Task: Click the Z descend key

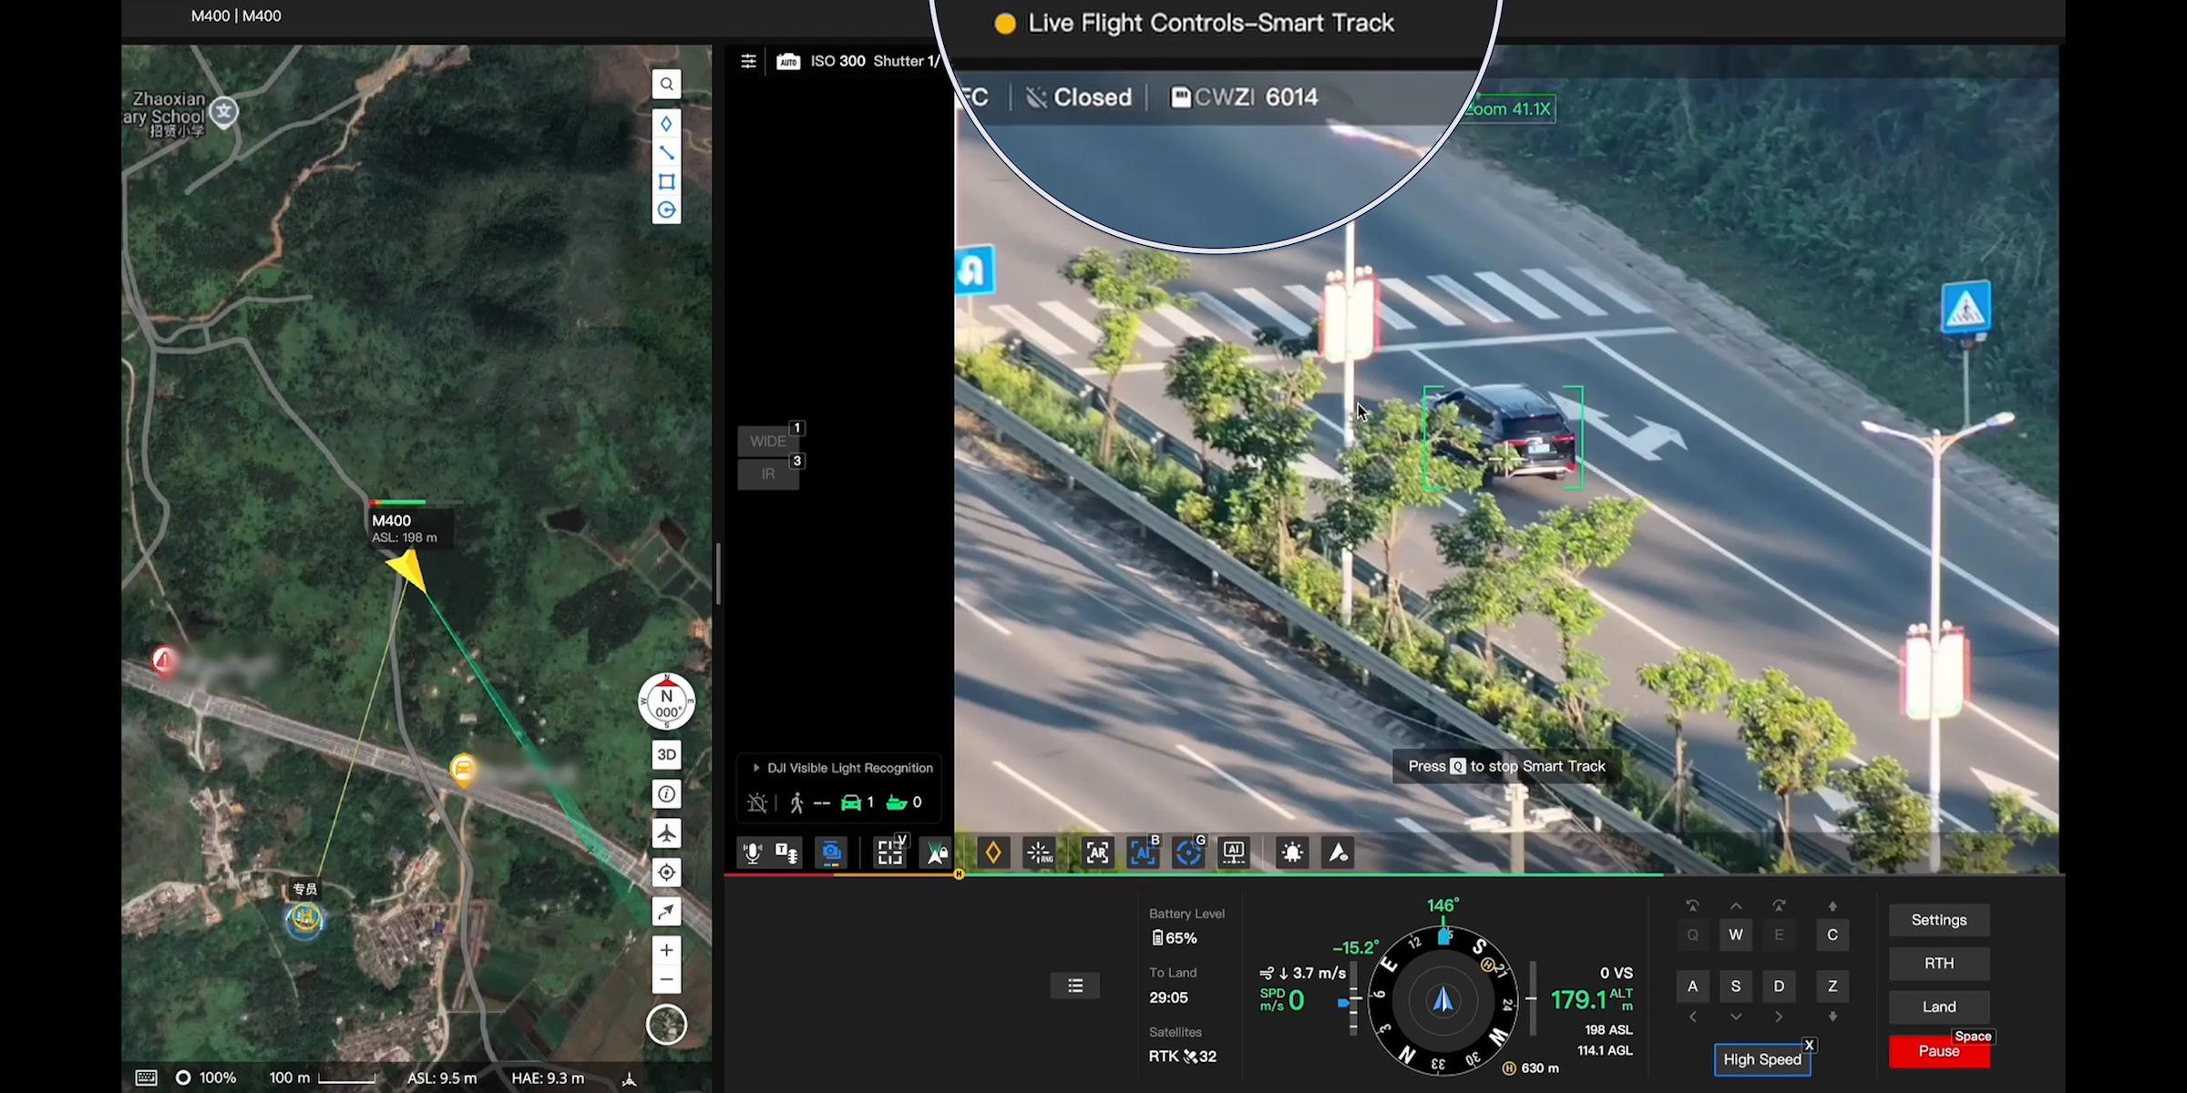Action: [1833, 986]
